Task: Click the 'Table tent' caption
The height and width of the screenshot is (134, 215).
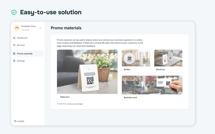Action: (x=64, y=97)
